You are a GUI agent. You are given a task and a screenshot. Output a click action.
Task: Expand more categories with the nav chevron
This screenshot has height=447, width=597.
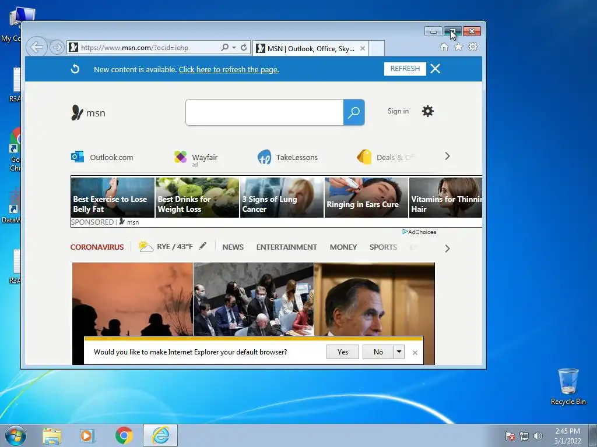447,249
